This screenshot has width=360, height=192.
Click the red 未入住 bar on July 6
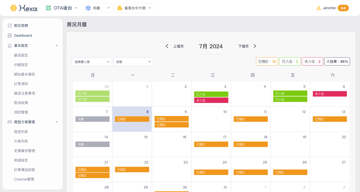(x=329, y=94)
